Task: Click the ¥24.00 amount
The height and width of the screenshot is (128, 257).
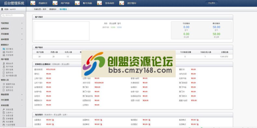Action: 145,100
